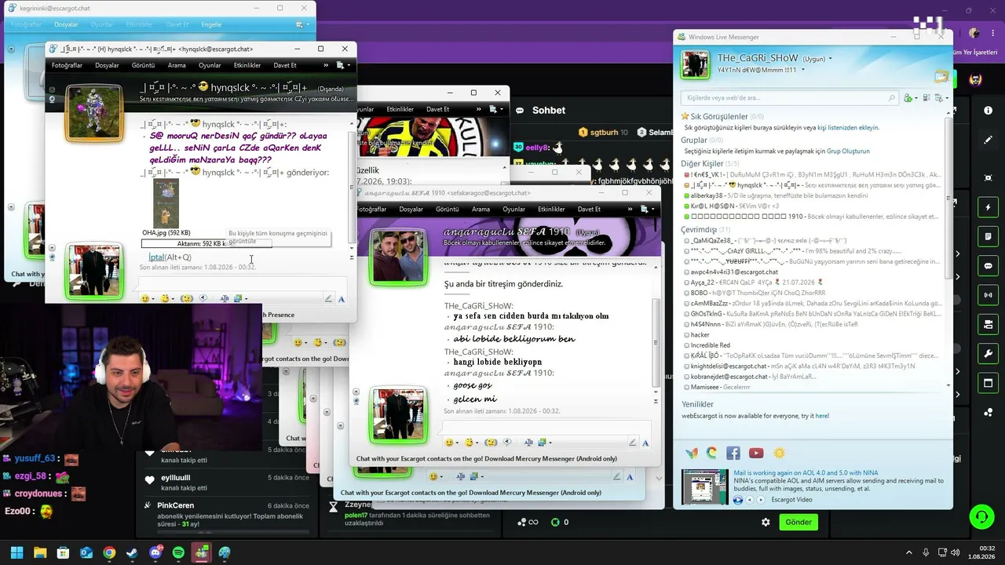This screenshot has height=565, width=1005.
Task: Open Görüntü menu in SEFA chat
Action: pos(448,210)
